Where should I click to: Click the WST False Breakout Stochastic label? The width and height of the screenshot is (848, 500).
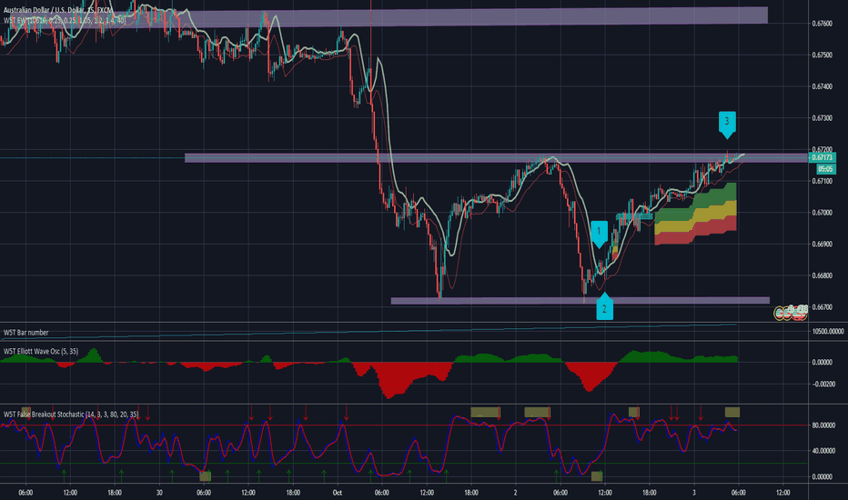[71, 414]
